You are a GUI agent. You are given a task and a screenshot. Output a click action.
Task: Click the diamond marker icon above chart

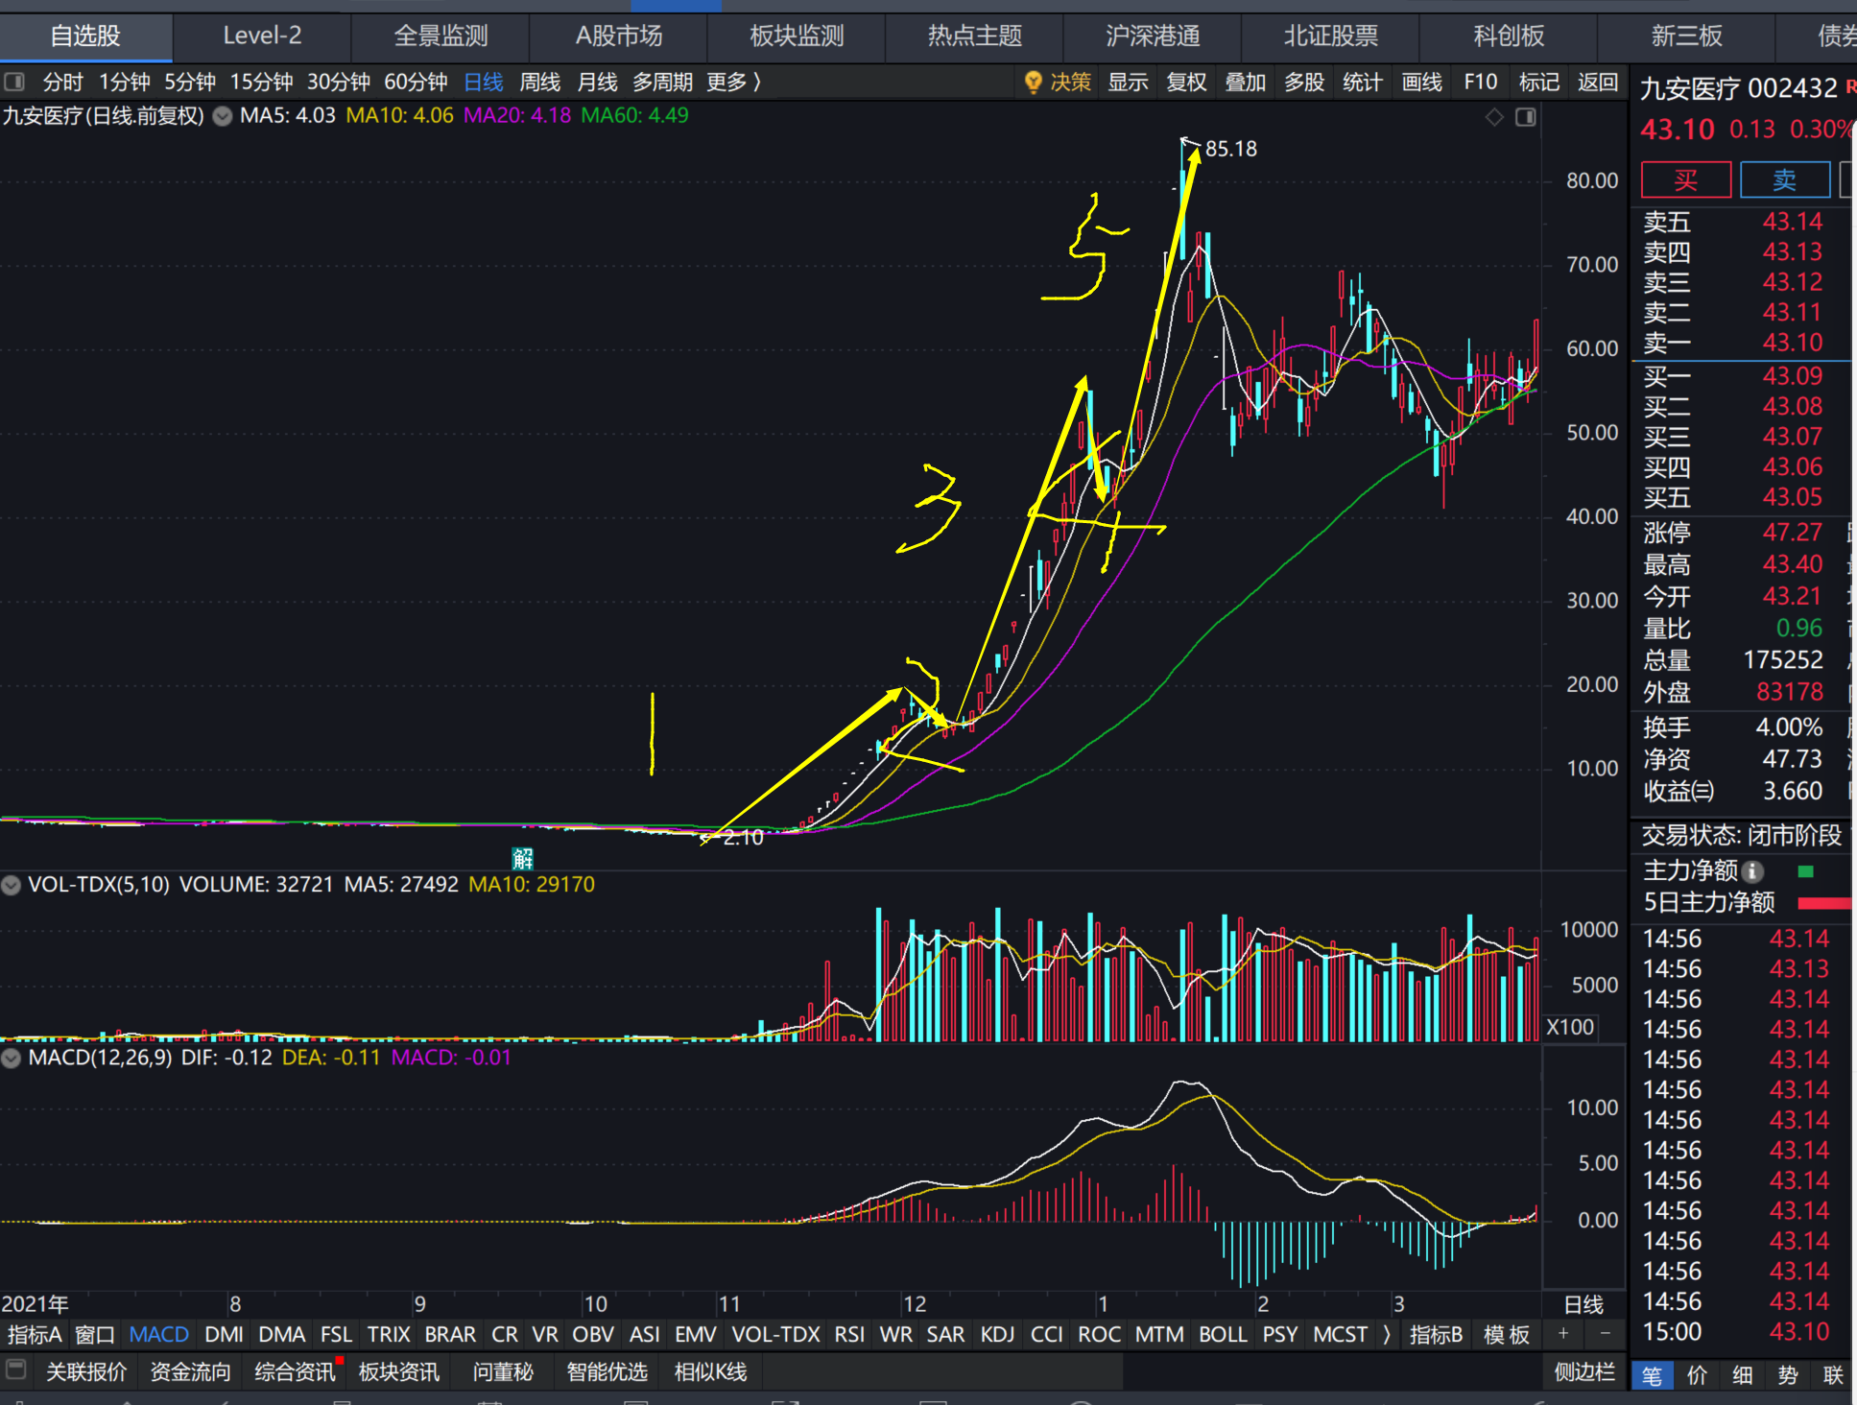[x=1494, y=117]
